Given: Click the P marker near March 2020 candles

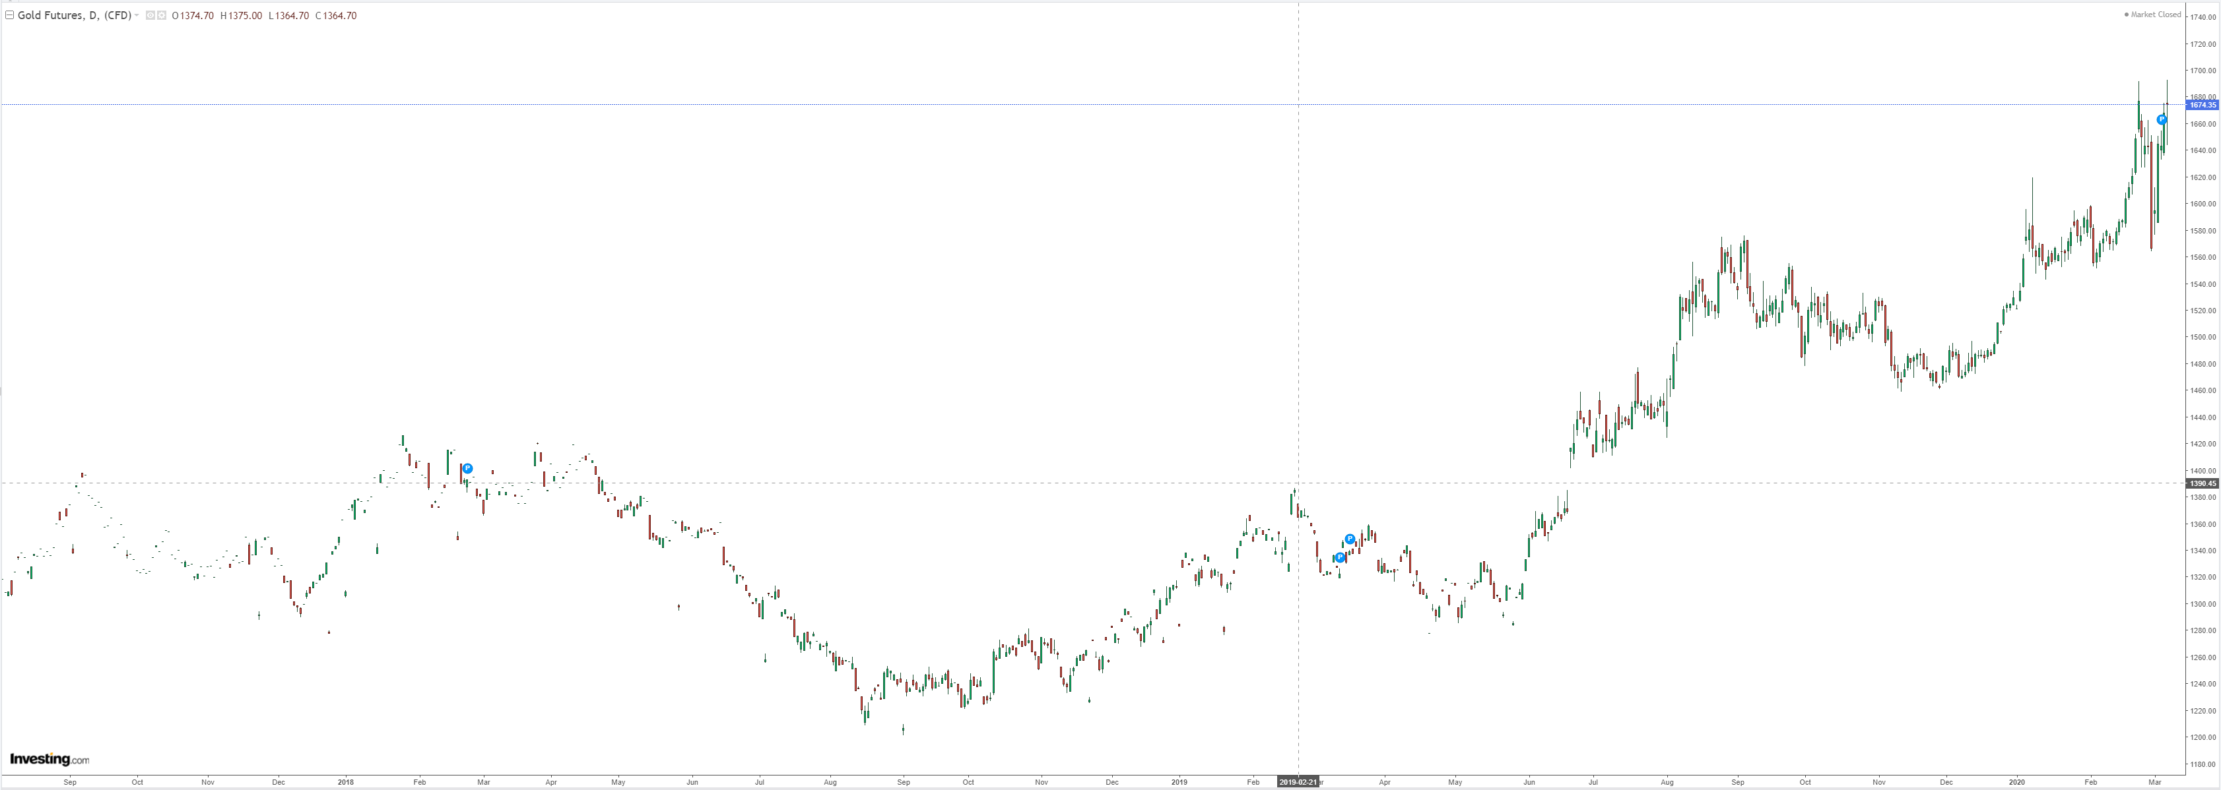Looking at the screenshot, I should pyautogui.click(x=2162, y=120).
